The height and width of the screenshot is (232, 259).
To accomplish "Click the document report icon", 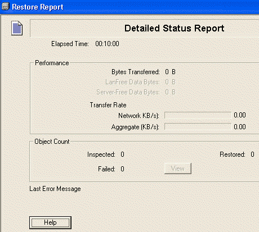I will tap(17, 28).
